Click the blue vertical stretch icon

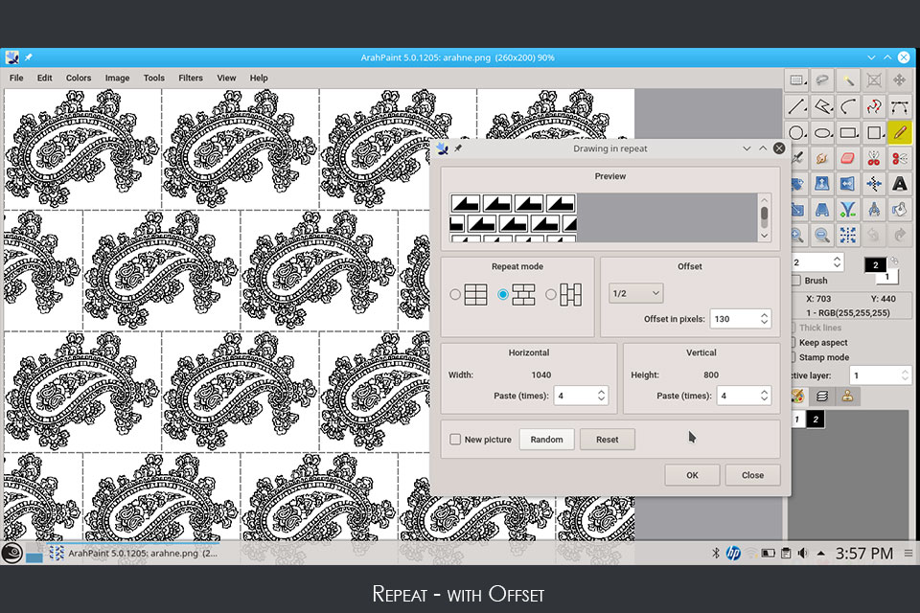[x=822, y=184]
